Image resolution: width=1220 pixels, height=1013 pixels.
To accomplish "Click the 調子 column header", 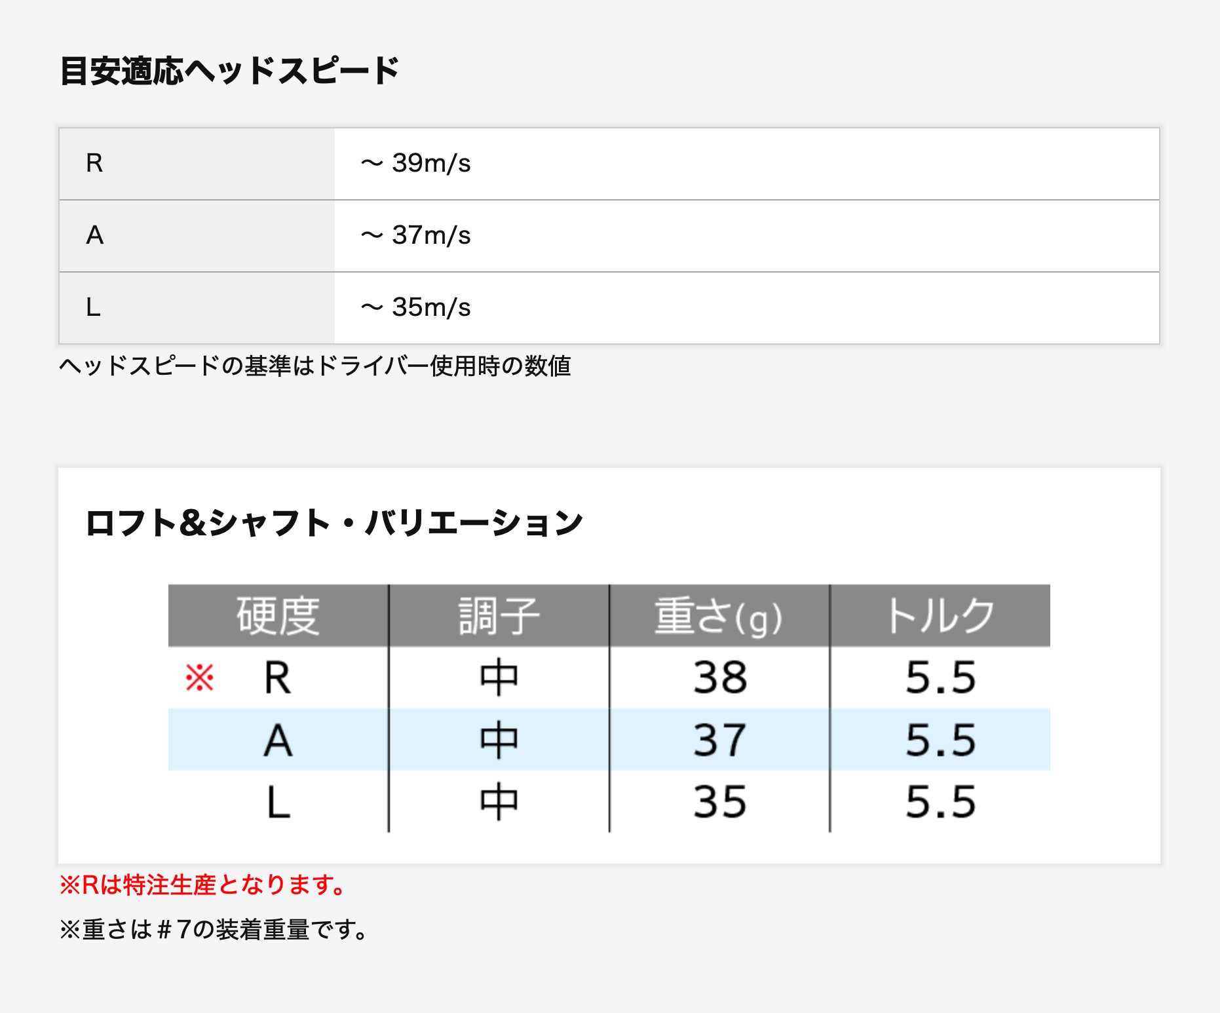I will tap(499, 616).
